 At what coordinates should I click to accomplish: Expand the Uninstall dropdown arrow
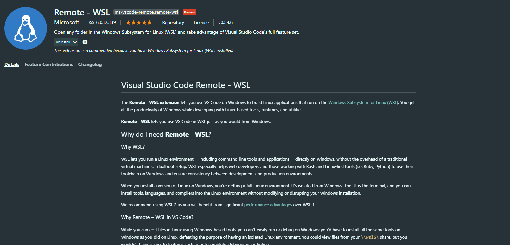pos(75,42)
